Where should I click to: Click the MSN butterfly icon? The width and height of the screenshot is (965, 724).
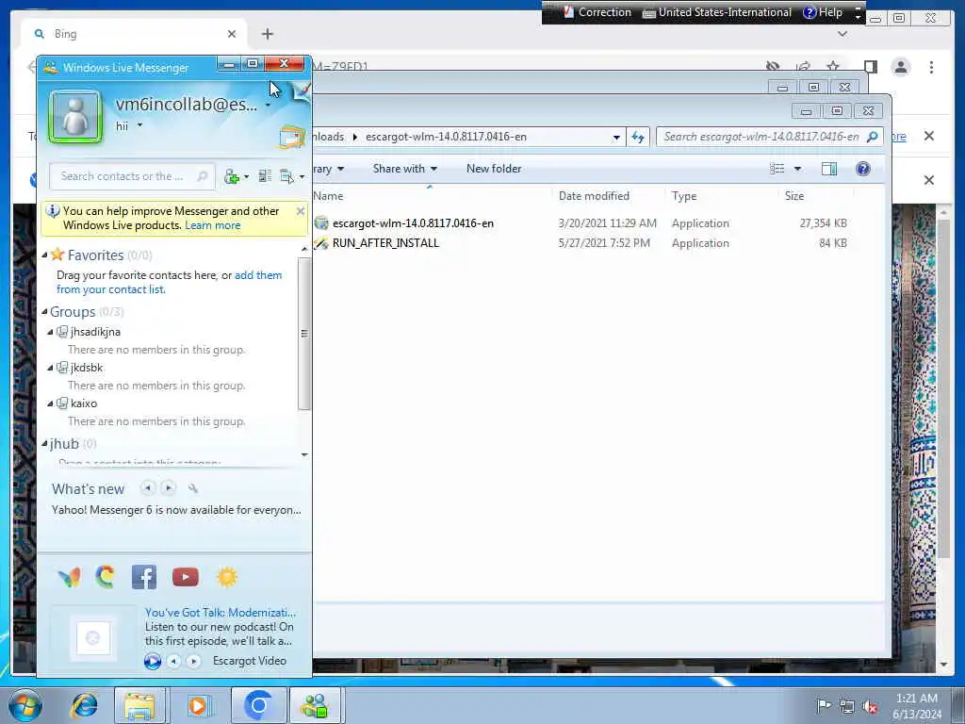[70, 577]
